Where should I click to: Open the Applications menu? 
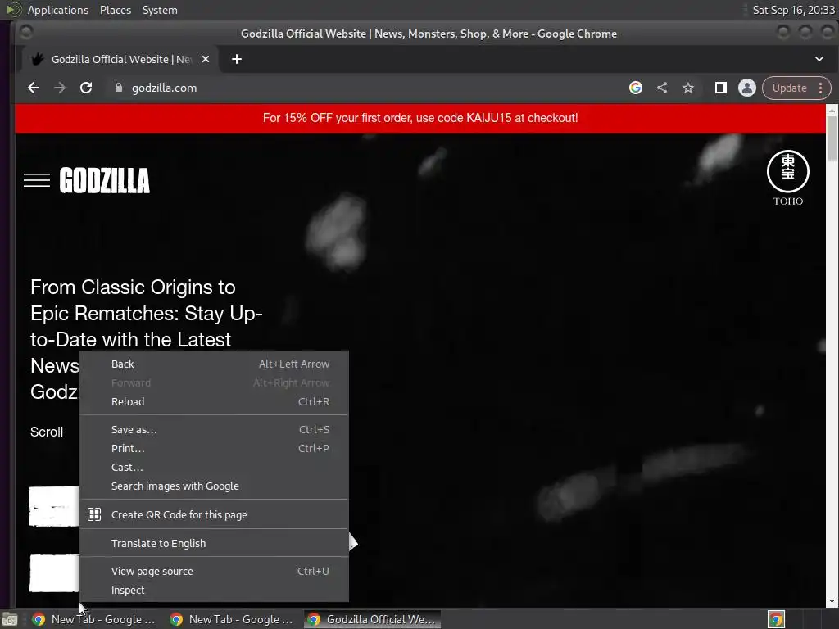coord(58,10)
